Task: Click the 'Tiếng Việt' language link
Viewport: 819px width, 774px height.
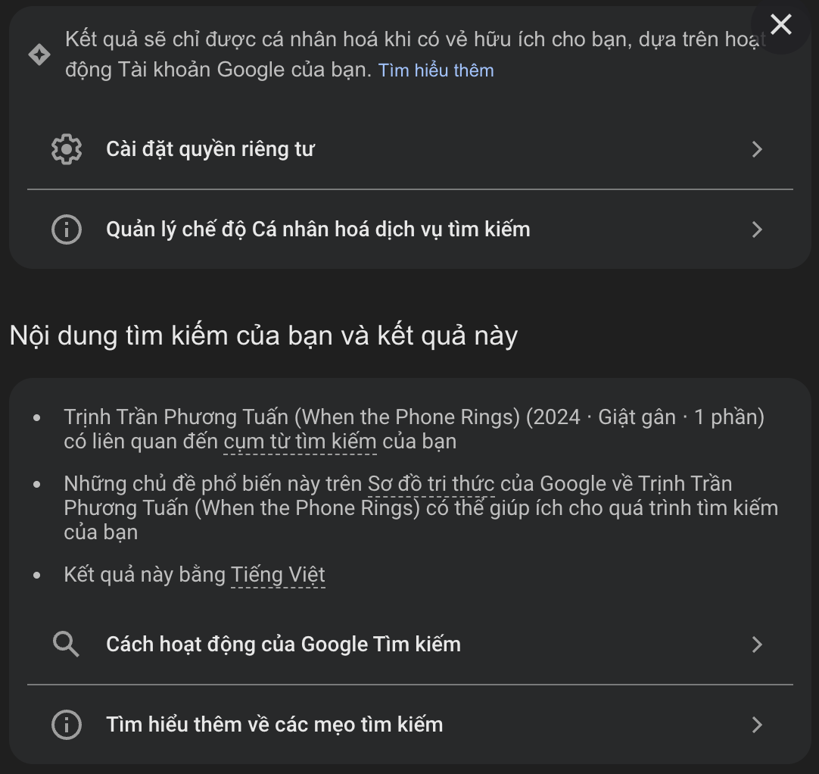Action: click(x=279, y=574)
